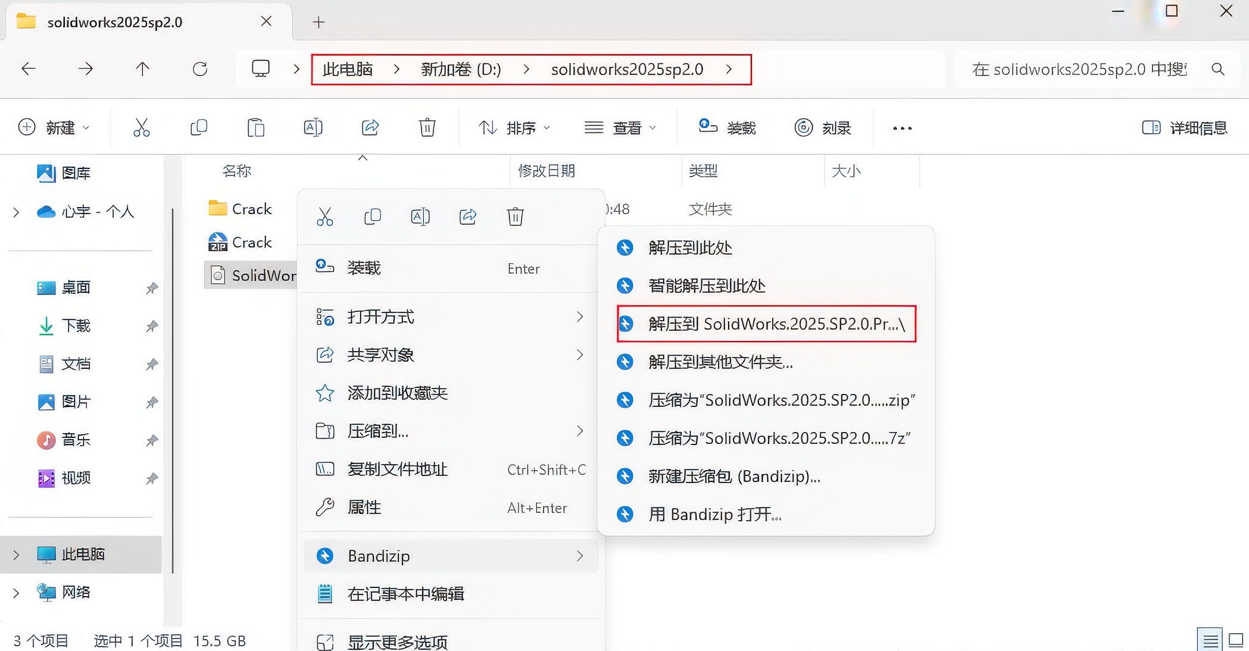Switch to details view icon in the status bar
This screenshot has height=651, width=1249.
click(x=1210, y=640)
